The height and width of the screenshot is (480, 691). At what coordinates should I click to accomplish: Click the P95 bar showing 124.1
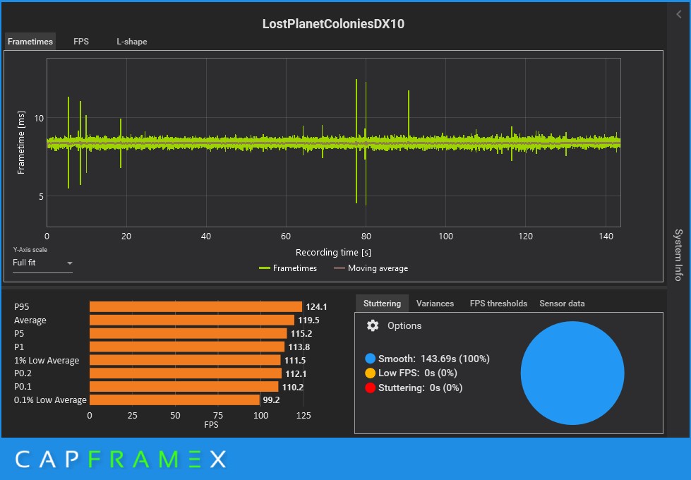(x=196, y=307)
